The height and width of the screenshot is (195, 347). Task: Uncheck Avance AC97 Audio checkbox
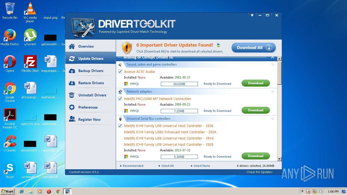click(120, 71)
